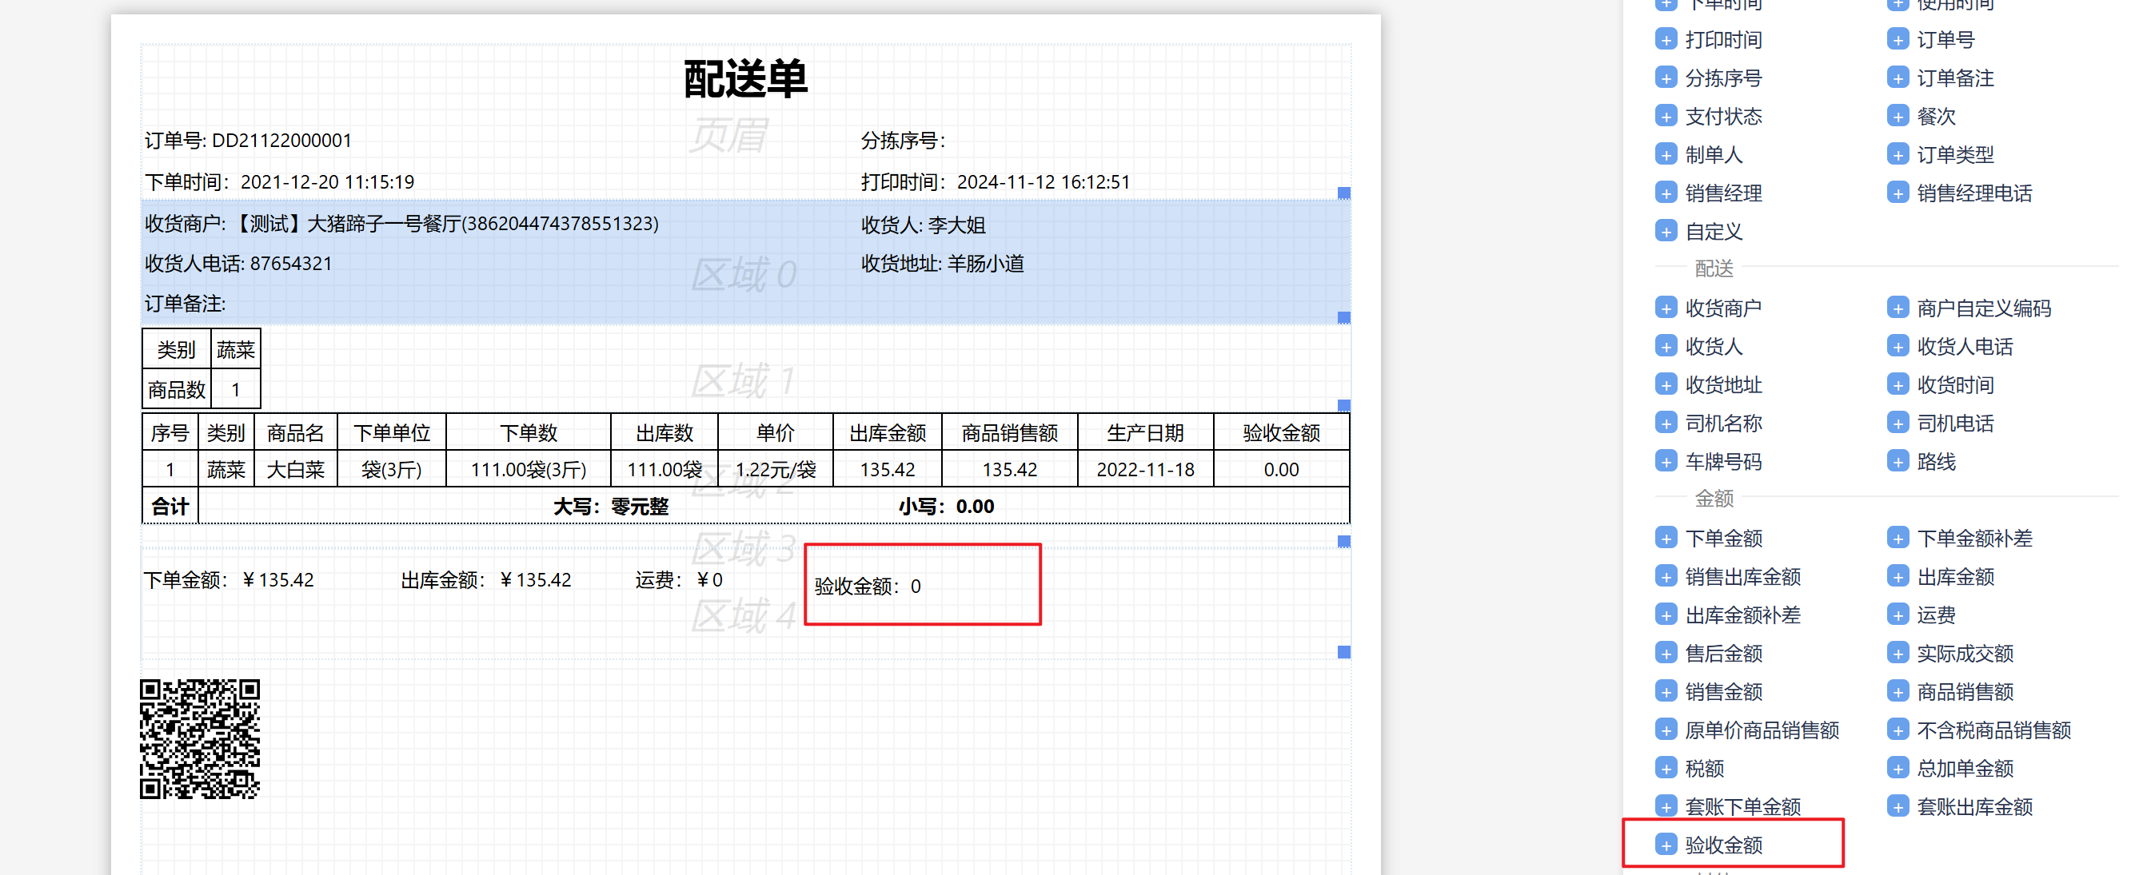Click plus icon next to 收货人电话 field
The image size is (2151, 875).
(x=1898, y=346)
